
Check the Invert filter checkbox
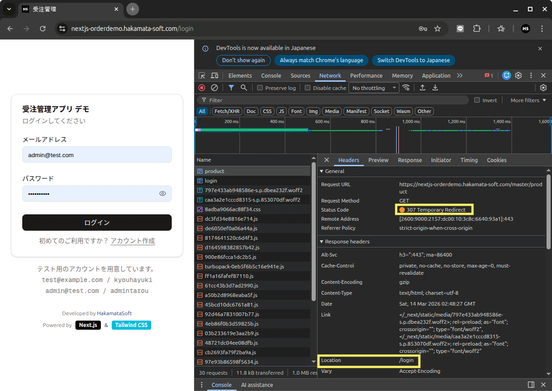click(x=477, y=100)
